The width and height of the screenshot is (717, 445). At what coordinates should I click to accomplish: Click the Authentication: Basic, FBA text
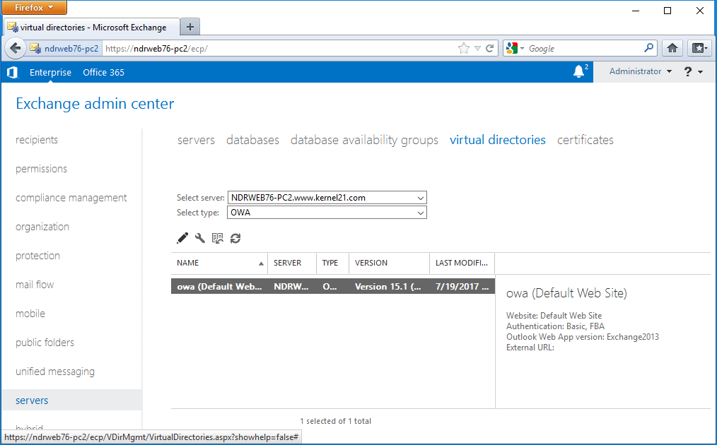point(555,326)
